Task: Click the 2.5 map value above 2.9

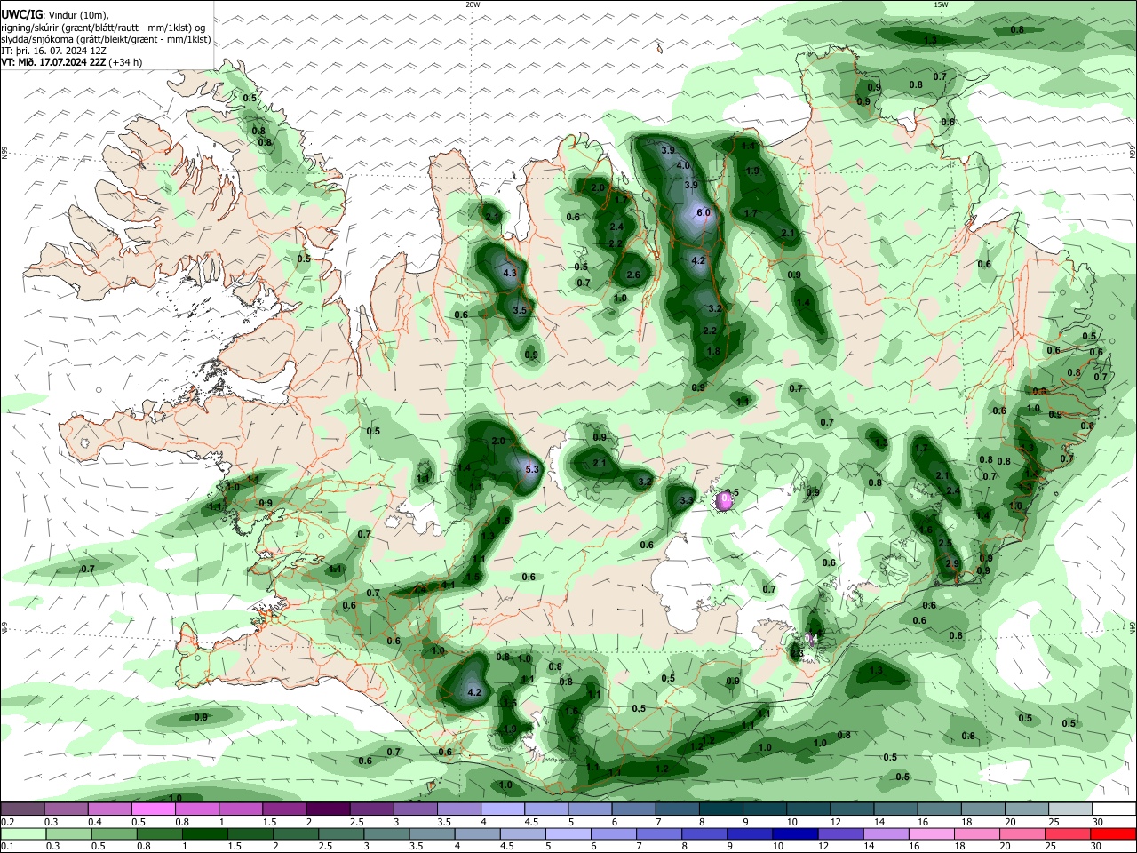Action: point(945,543)
